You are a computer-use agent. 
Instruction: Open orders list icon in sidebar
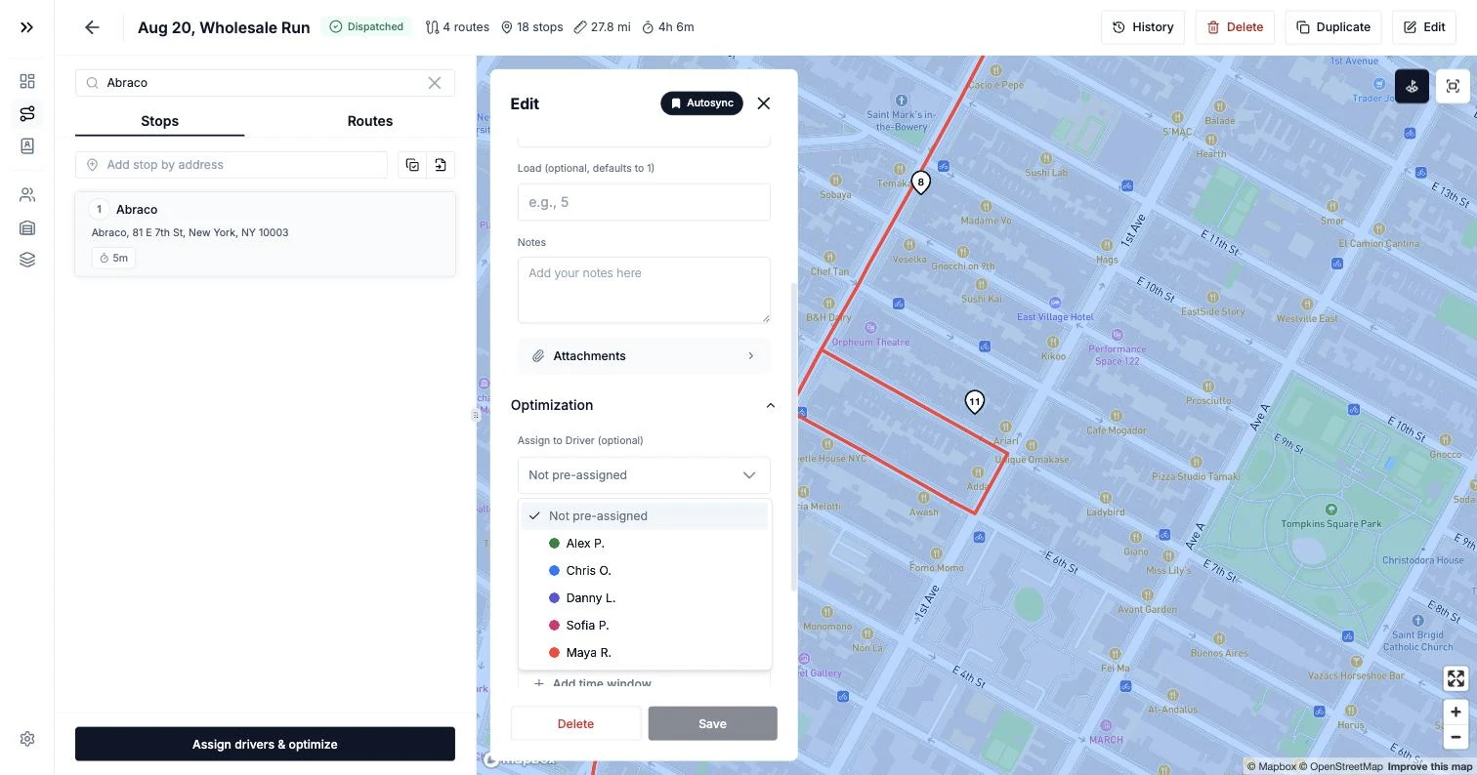[x=27, y=227]
